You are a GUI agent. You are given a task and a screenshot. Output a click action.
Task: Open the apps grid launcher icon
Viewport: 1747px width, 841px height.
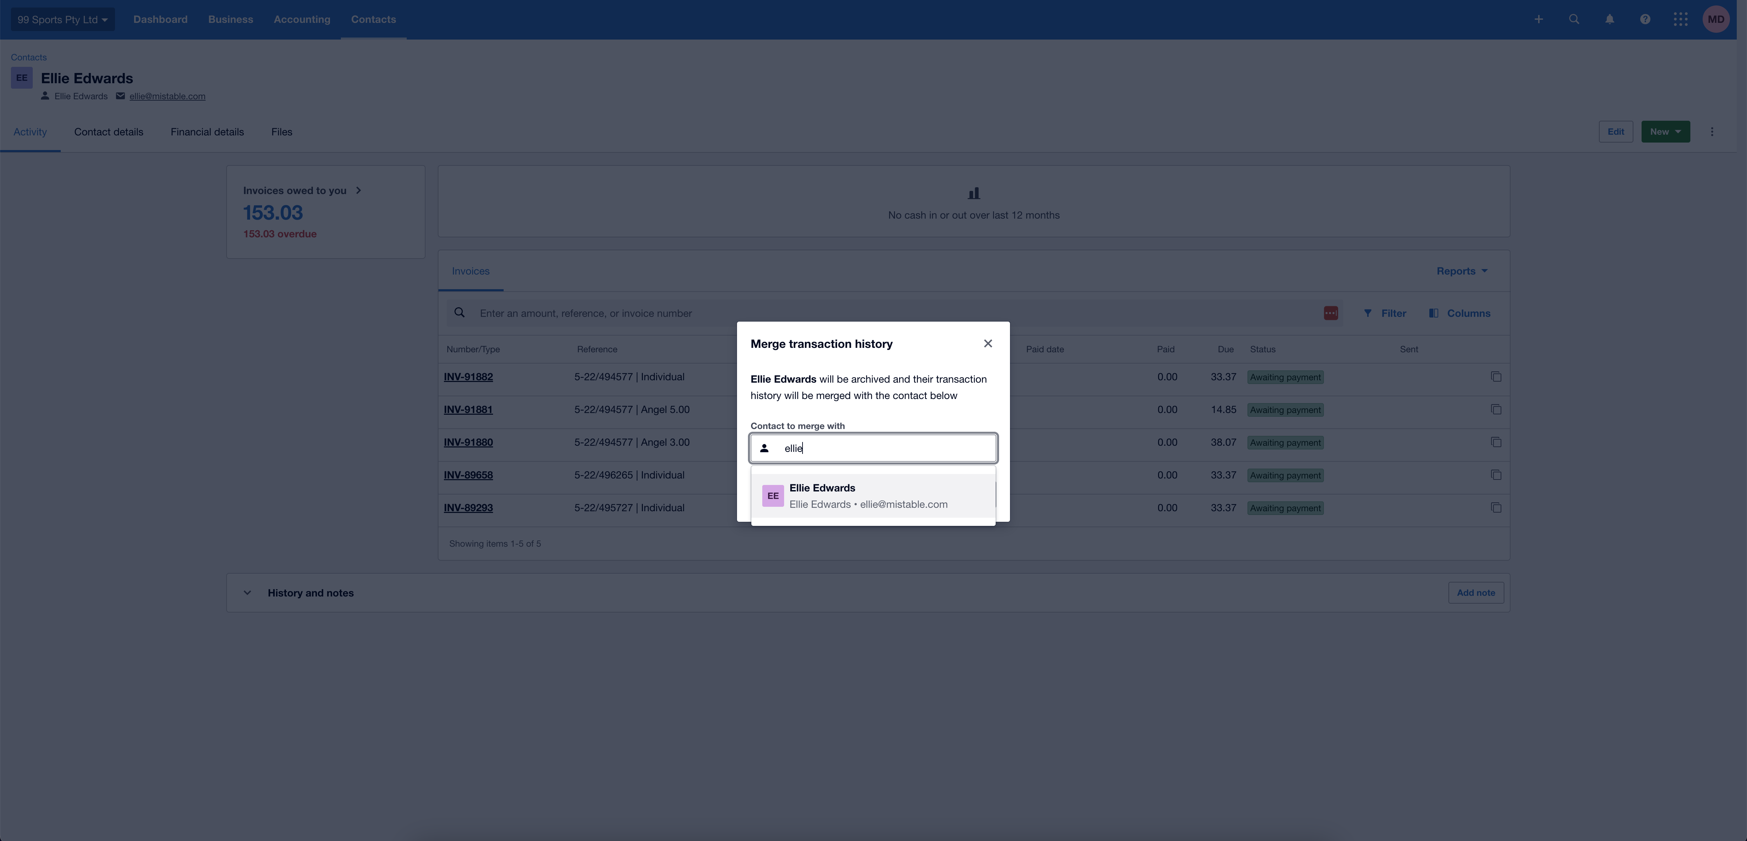point(1680,20)
